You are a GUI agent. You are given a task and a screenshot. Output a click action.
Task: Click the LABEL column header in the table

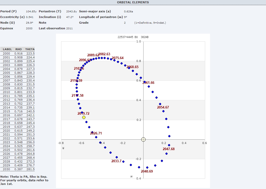[7, 49]
